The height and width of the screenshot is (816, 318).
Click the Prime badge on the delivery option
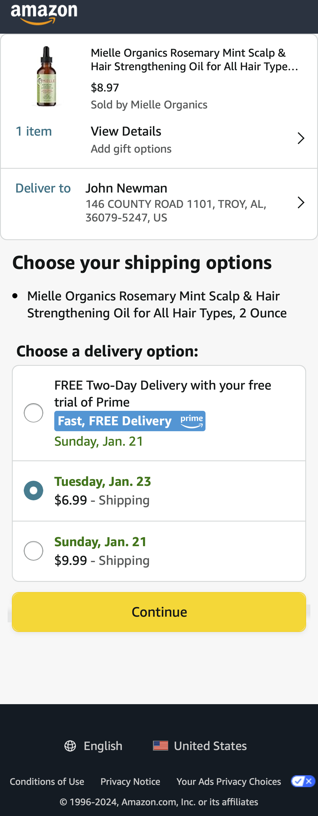pos(192,421)
